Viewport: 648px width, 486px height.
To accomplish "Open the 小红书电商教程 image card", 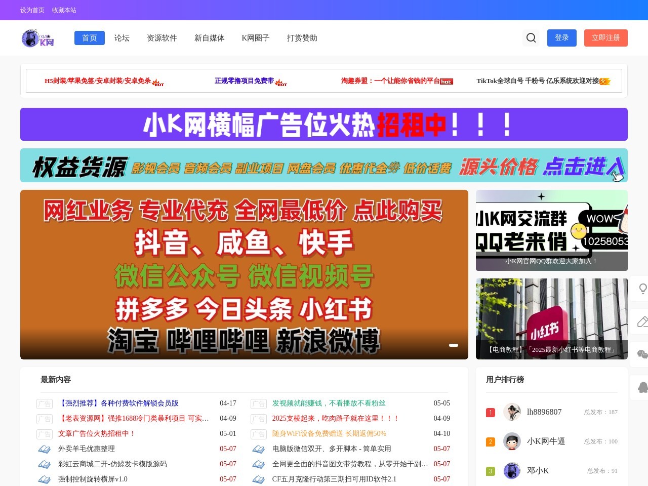I will point(552,319).
